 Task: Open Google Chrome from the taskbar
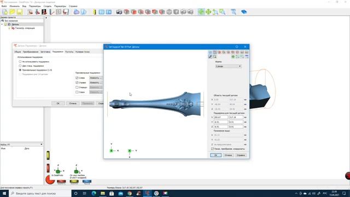click(130, 193)
